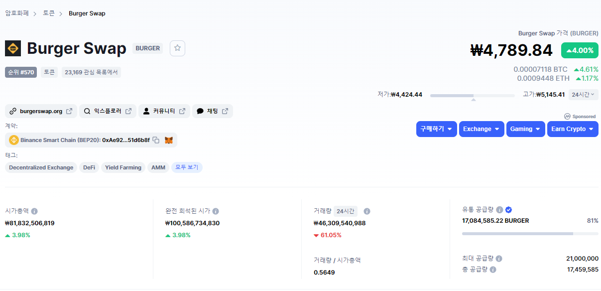The height and width of the screenshot is (291, 601).
Task: Expand the 구매하기 dropdown button
Action: (436, 129)
